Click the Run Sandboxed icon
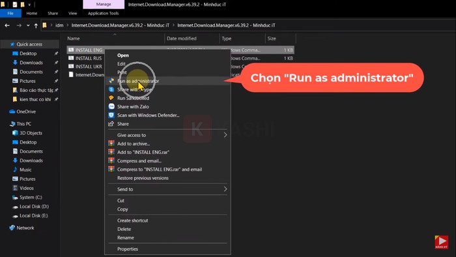 (x=111, y=98)
